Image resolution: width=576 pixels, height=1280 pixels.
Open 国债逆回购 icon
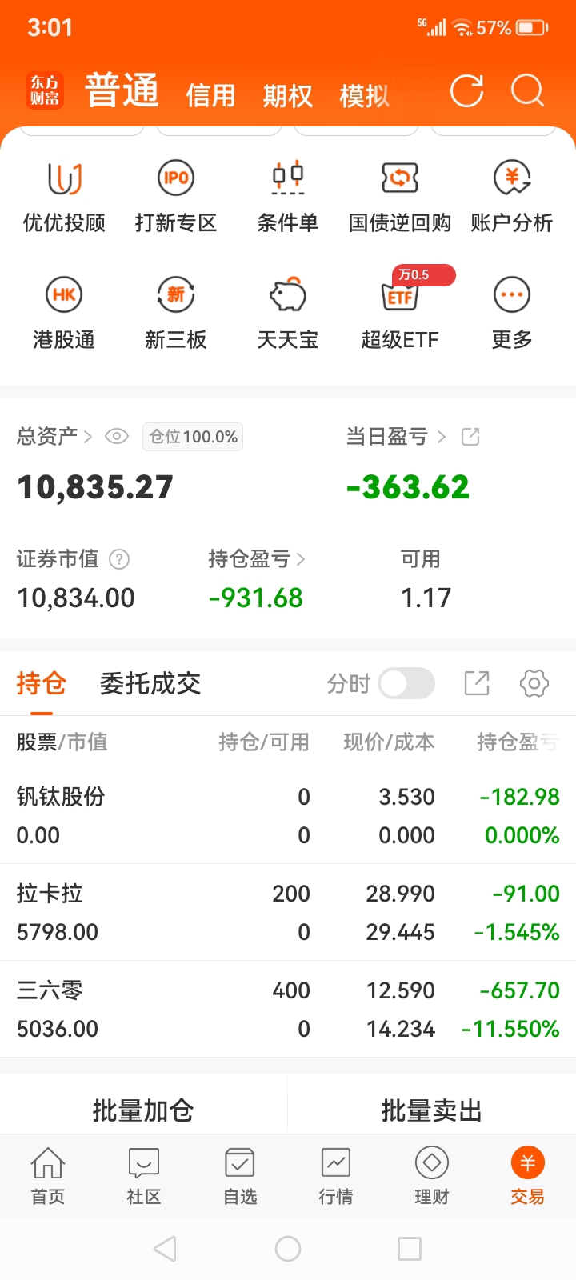tap(400, 178)
